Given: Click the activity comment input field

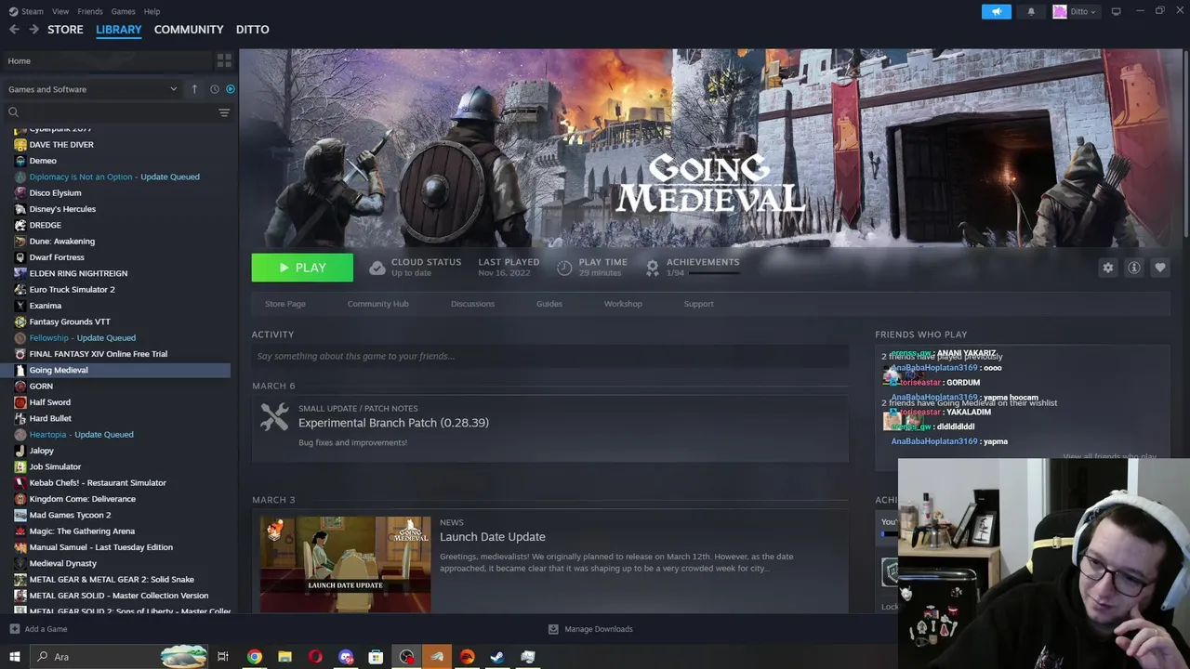Looking at the screenshot, I should (x=550, y=356).
